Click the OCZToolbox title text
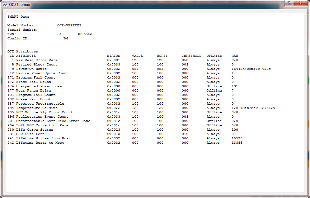310x198 pixels. [x=20, y=4]
